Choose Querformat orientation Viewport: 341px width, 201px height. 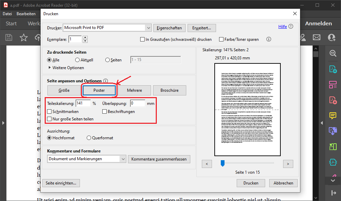pyautogui.click(x=89, y=138)
